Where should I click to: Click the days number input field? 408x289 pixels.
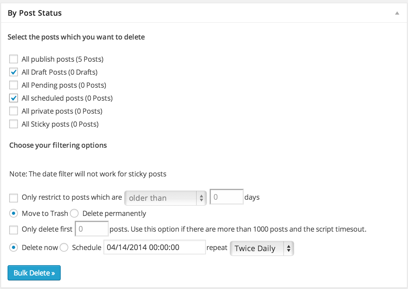click(227, 197)
